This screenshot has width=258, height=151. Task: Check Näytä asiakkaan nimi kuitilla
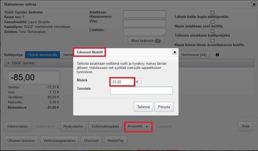click(212, 22)
